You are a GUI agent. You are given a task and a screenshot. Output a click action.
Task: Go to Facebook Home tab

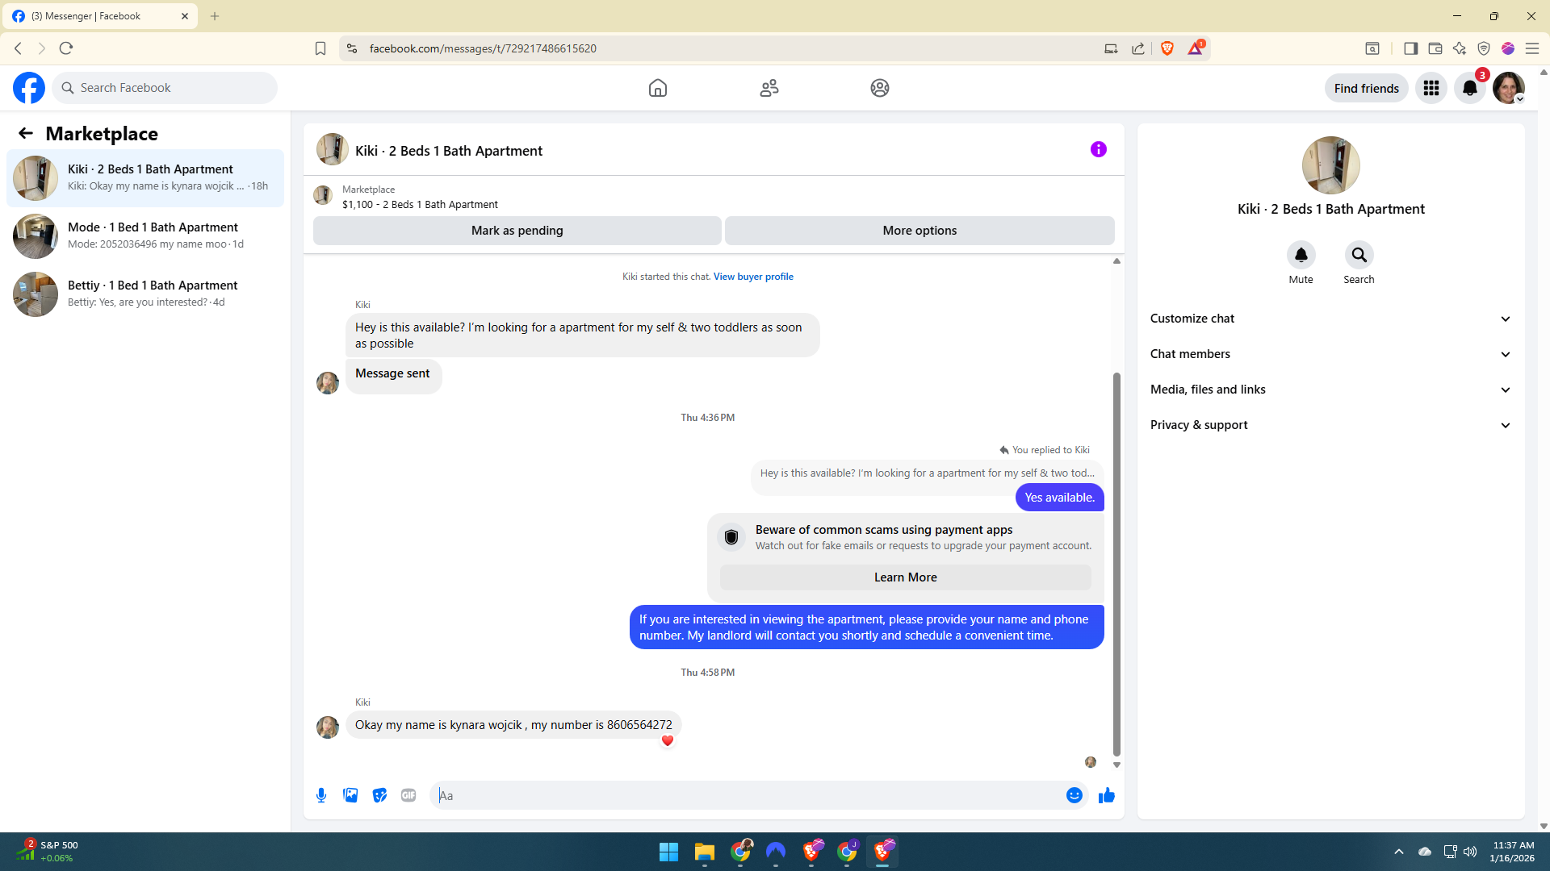[x=657, y=88]
